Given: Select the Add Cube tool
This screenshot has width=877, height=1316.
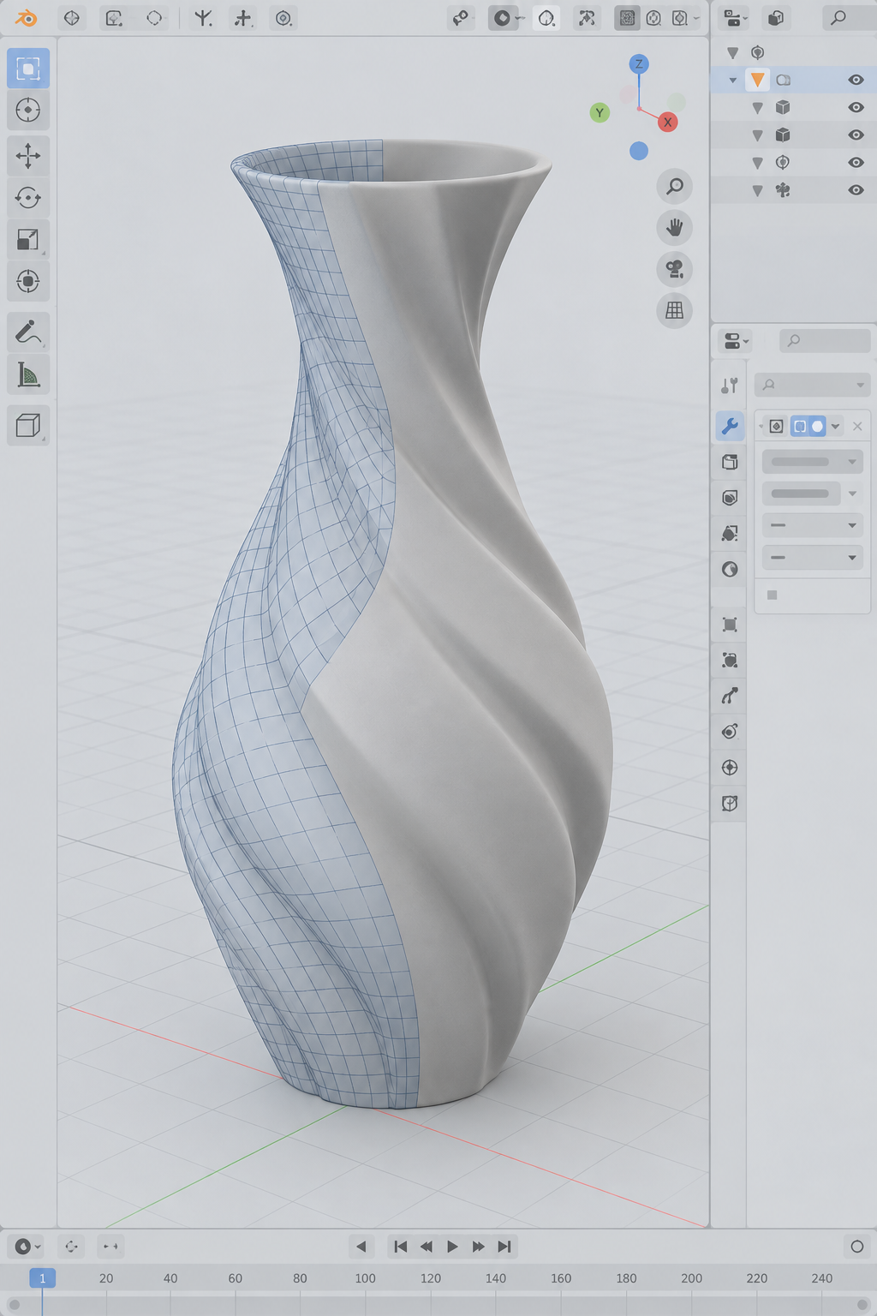Looking at the screenshot, I should (x=28, y=425).
